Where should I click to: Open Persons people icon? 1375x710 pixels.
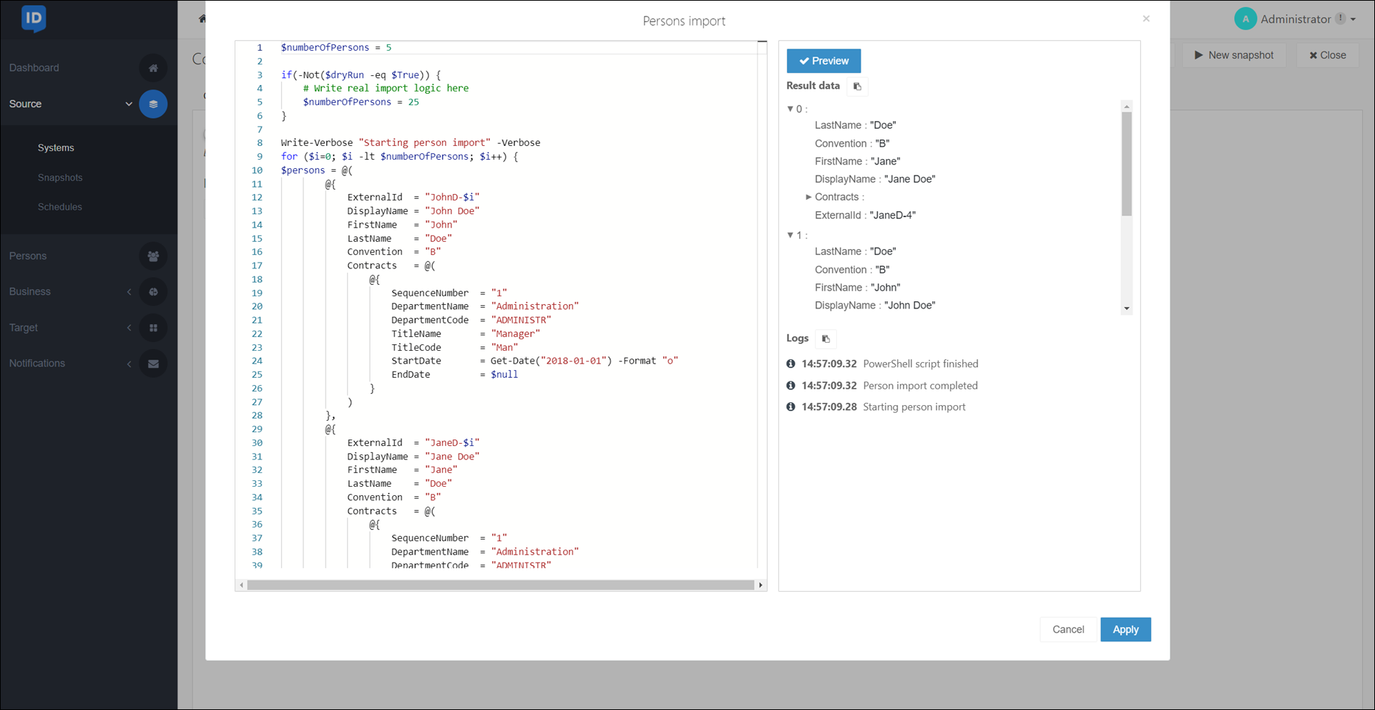(153, 256)
